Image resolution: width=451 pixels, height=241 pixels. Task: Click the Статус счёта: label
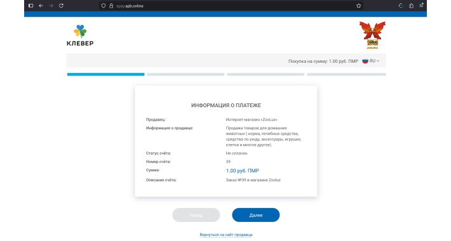(x=158, y=153)
